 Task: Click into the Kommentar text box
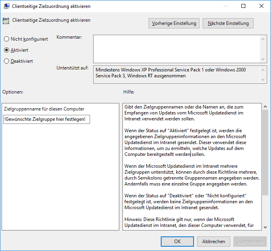click(177, 49)
